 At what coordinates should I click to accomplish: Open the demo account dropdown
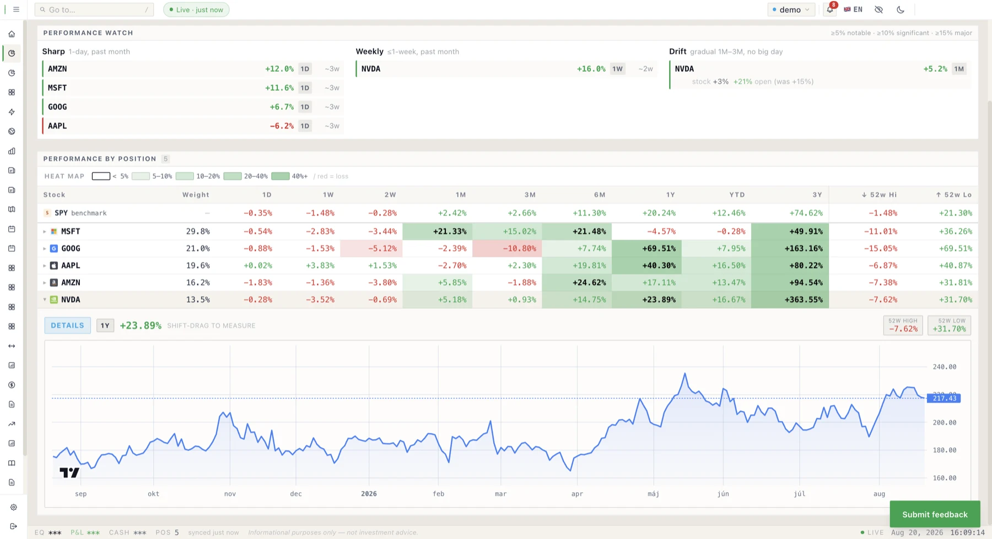791,9
